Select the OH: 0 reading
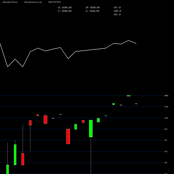 117,11
